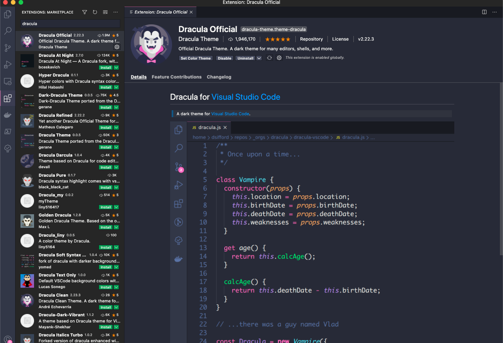Select the Golden Dracula extension icon

(x=27, y=221)
